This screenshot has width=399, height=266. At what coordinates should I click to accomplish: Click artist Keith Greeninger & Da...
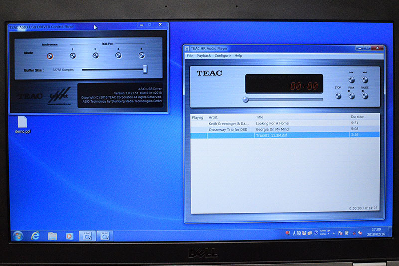229,124
